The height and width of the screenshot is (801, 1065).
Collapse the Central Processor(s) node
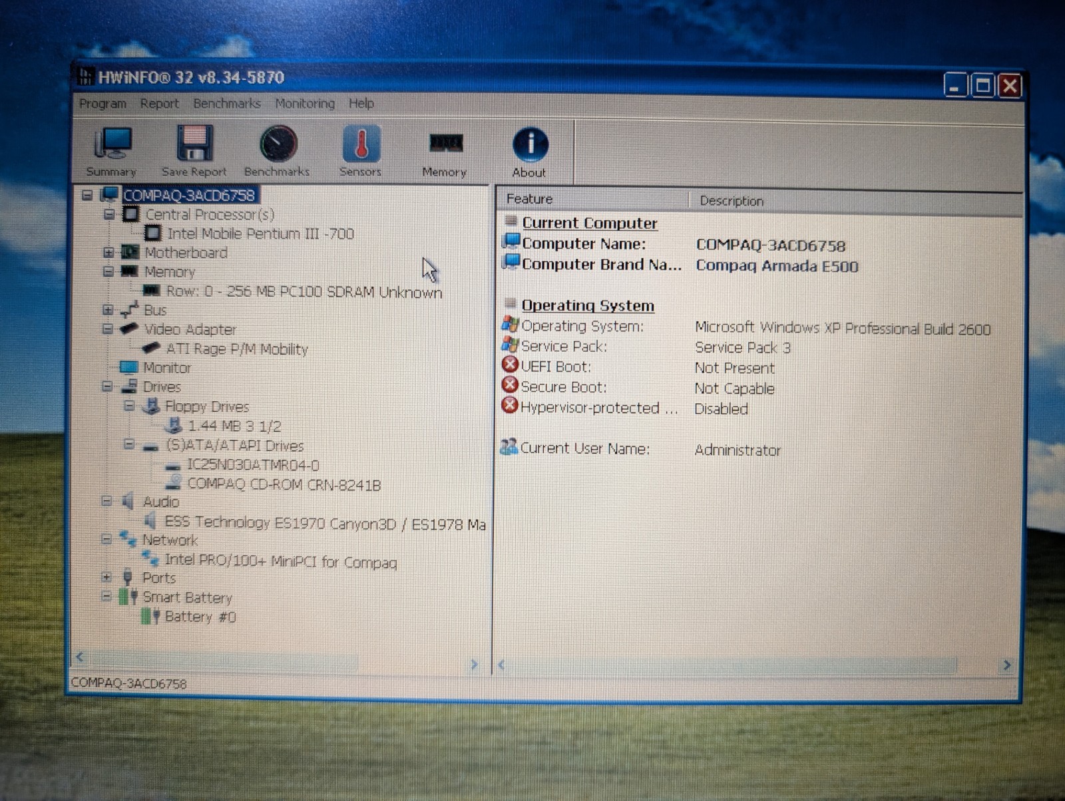109,214
